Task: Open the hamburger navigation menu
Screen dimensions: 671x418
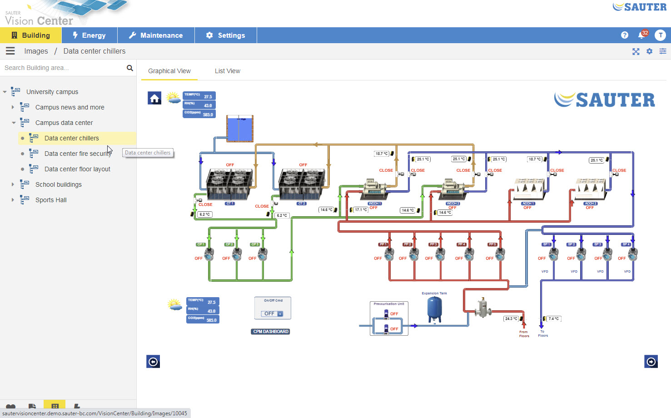Action: 10,51
